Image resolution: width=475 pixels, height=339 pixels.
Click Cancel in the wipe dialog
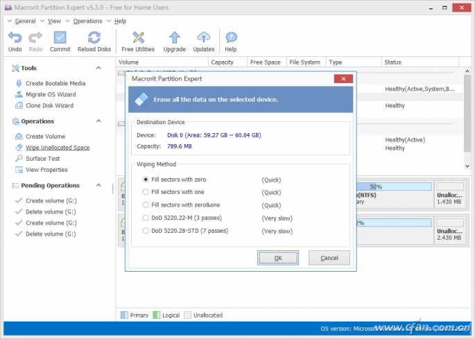(329, 258)
